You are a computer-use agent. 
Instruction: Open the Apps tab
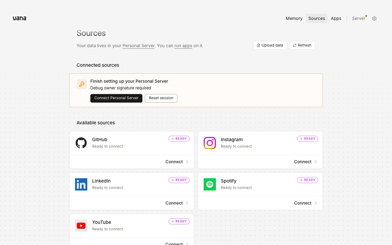coord(336,18)
